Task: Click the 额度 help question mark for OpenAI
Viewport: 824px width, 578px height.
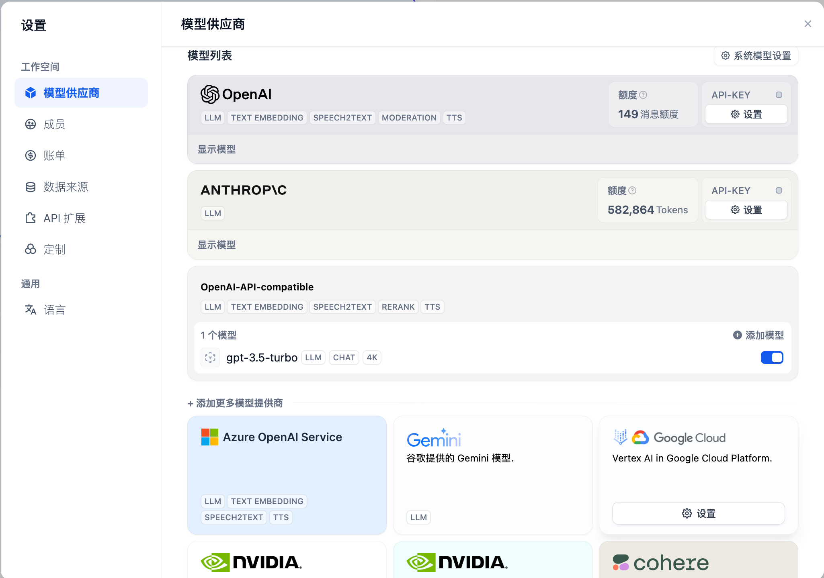Action: click(x=644, y=95)
